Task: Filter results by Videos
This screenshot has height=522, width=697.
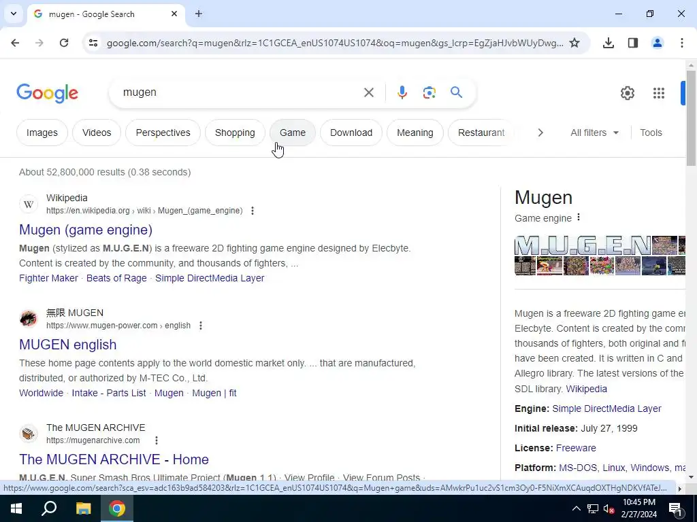Action: tap(97, 133)
